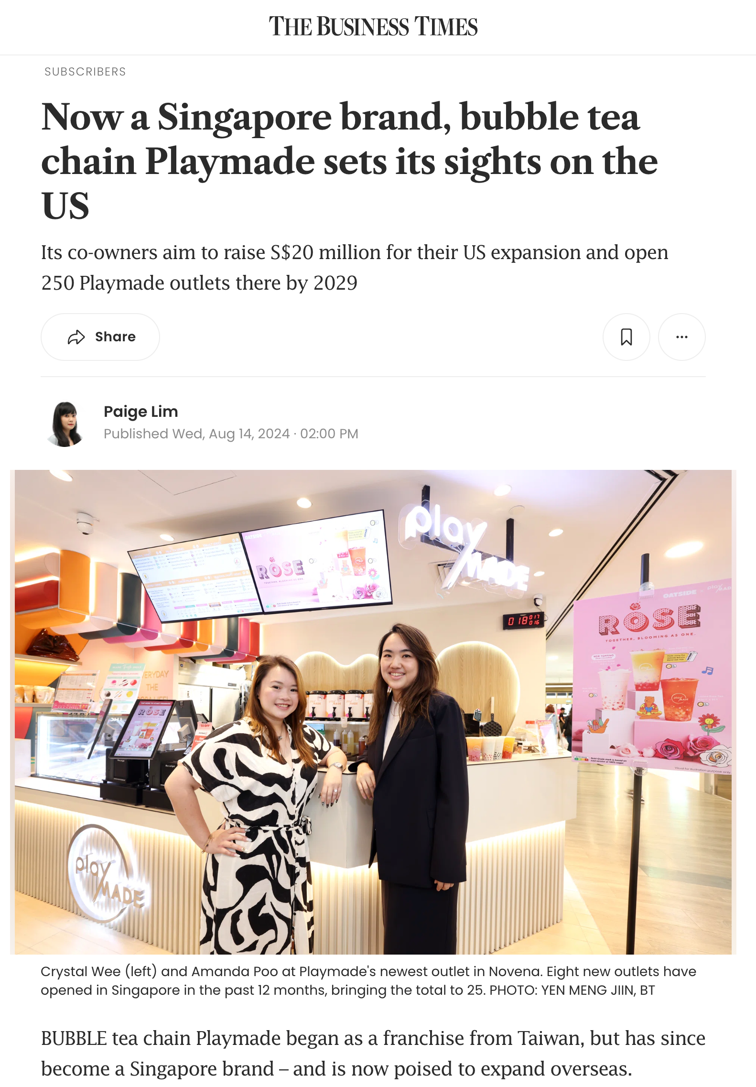Click Paige Lim's author photo

pos(66,424)
